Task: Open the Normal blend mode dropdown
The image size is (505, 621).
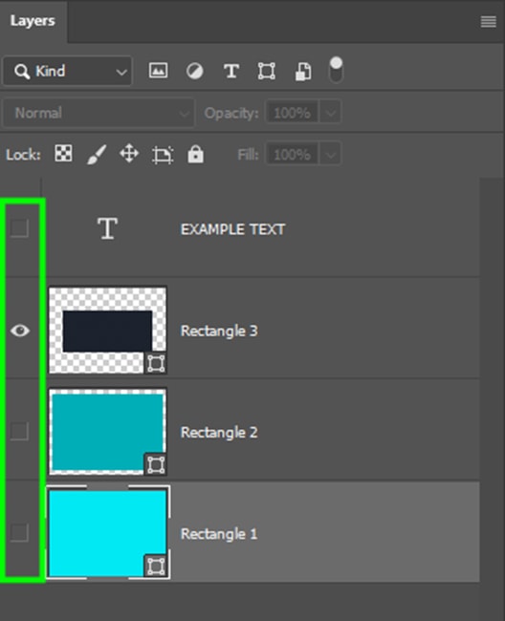Action: (x=99, y=113)
